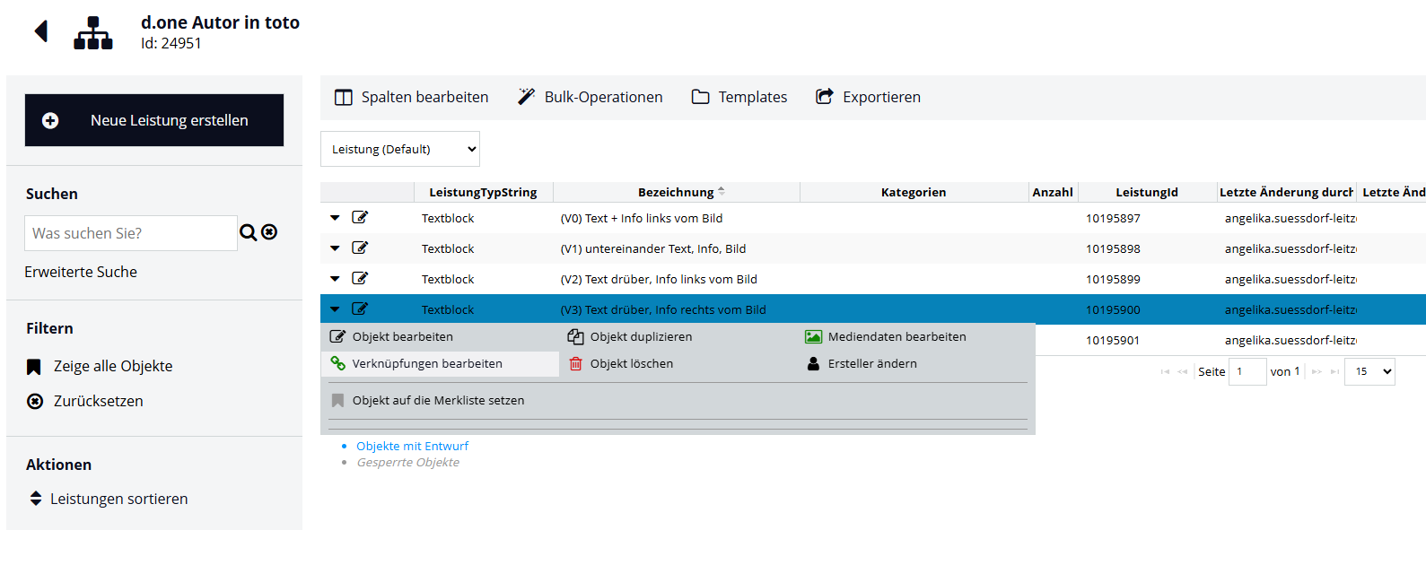Viewport: 1426px width, 565px height.
Task: Open Bulk-Operationen with the magic wand
Action: click(590, 97)
